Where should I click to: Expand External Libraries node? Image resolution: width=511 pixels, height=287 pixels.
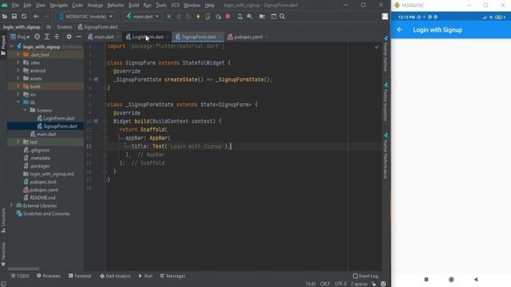pos(11,206)
